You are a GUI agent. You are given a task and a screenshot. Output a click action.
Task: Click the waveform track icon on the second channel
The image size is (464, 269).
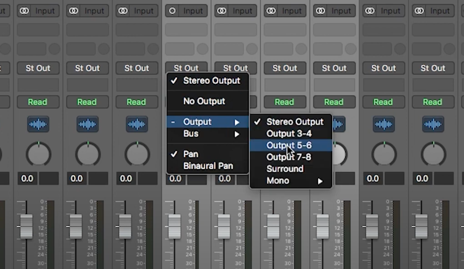click(x=87, y=124)
